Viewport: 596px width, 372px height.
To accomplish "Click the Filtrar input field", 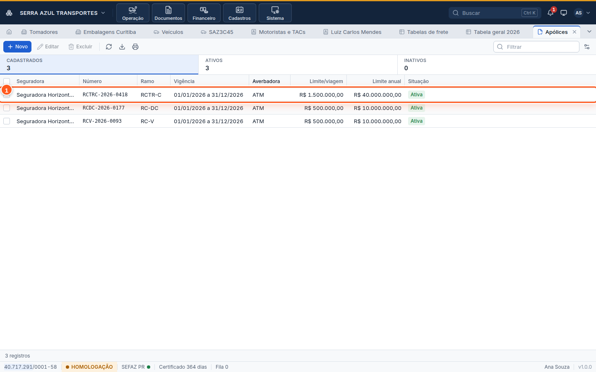I will click(536, 47).
